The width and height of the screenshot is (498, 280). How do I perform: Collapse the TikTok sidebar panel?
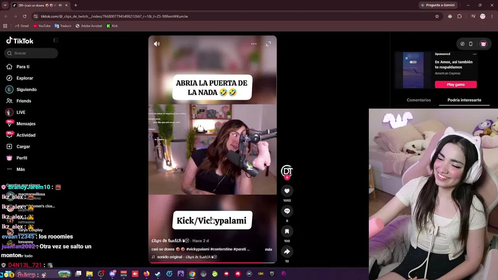pyautogui.click(x=56, y=40)
